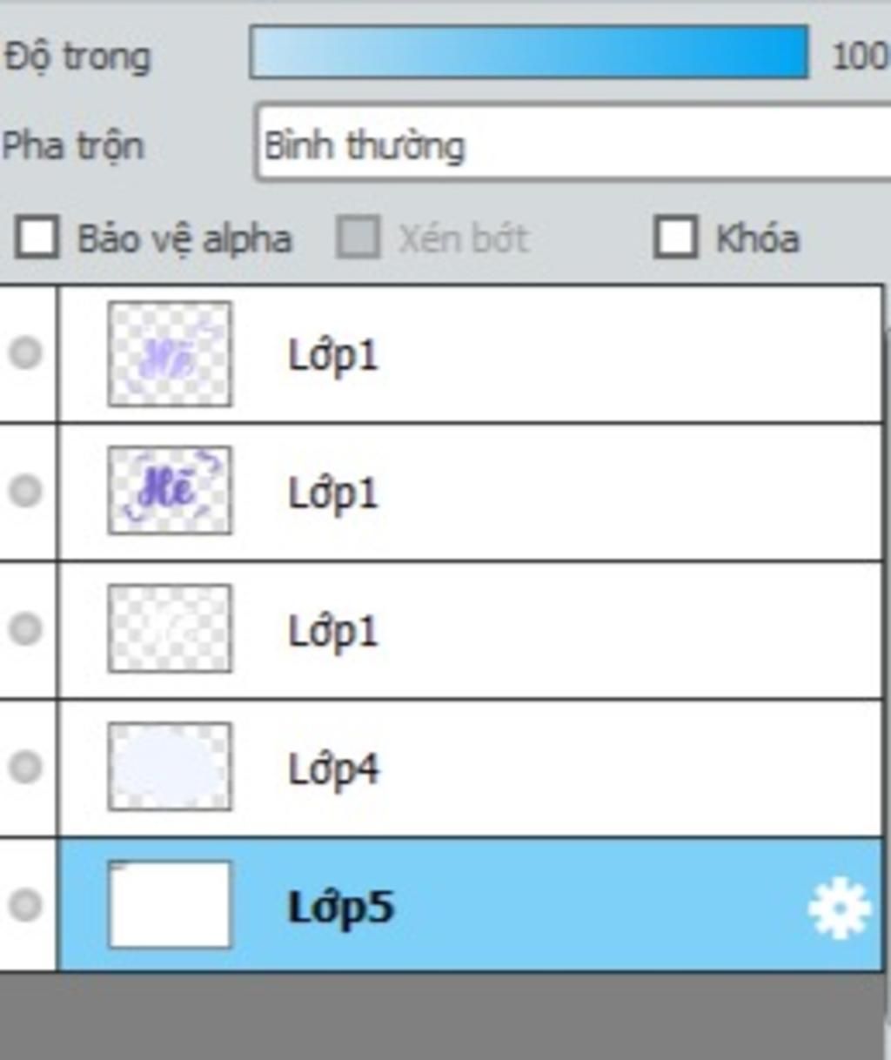891x1060 pixels.
Task: Select the topmost Lớp1 layer name
Action: [333, 355]
